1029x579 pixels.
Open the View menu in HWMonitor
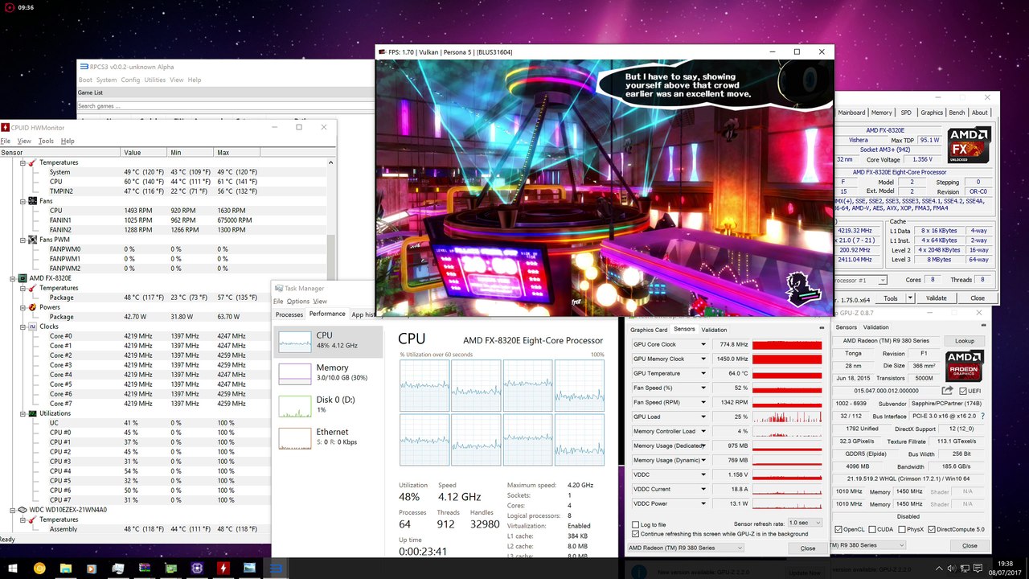[24, 141]
